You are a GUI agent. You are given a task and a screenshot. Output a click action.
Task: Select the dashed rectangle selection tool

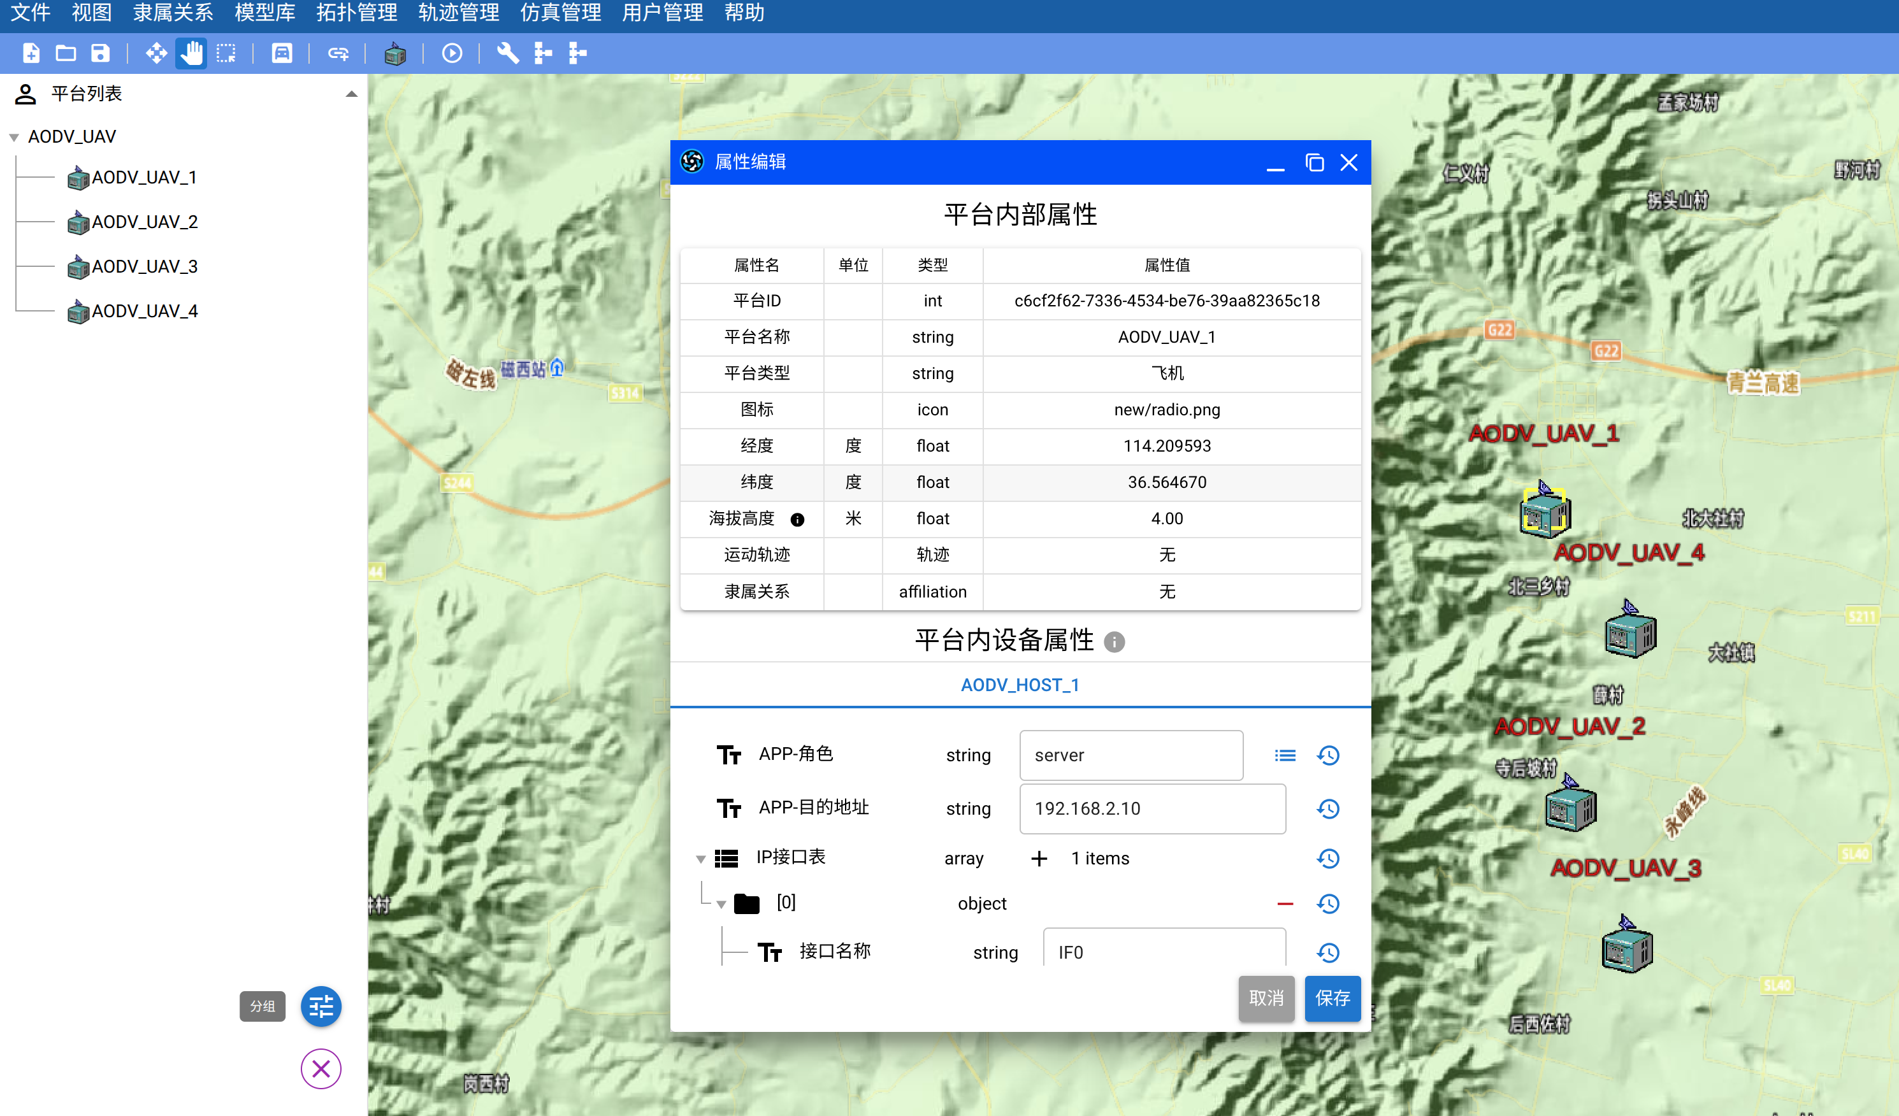pyautogui.click(x=226, y=54)
